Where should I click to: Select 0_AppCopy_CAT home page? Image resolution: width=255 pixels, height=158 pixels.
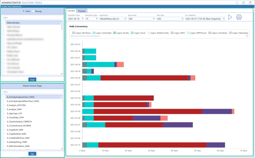[x=14, y=113]
